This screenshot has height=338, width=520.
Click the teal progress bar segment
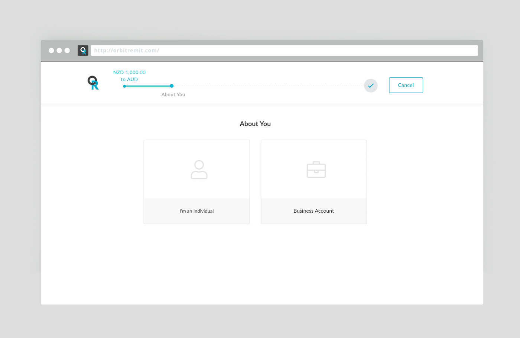147,86
